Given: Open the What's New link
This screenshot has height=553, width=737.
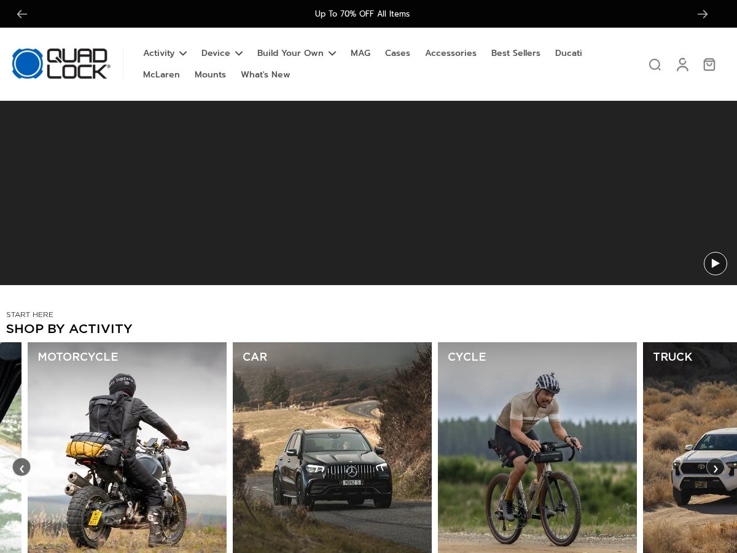Looking at the screenshot, I should (x=265, y=74).
